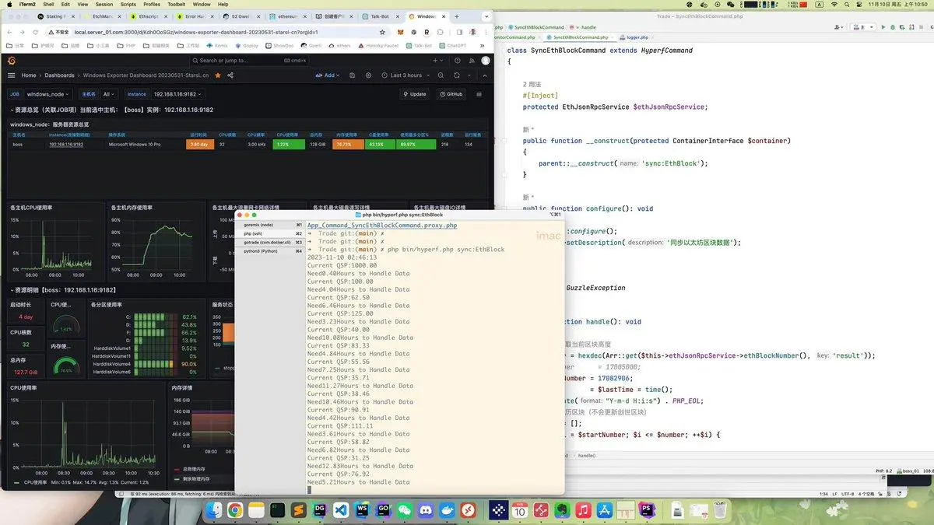
Task: Open the Profiles menu
Action: (x=152, y=5)
